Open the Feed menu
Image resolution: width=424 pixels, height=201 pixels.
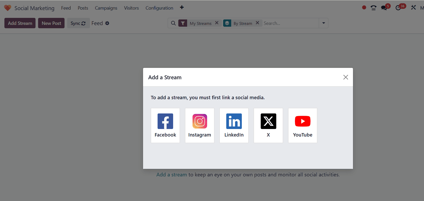66,8
